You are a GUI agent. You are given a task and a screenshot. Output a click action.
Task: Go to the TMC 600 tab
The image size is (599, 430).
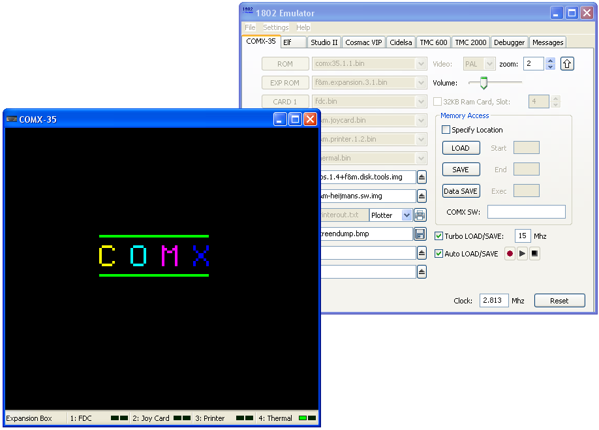tap(433, 42)
